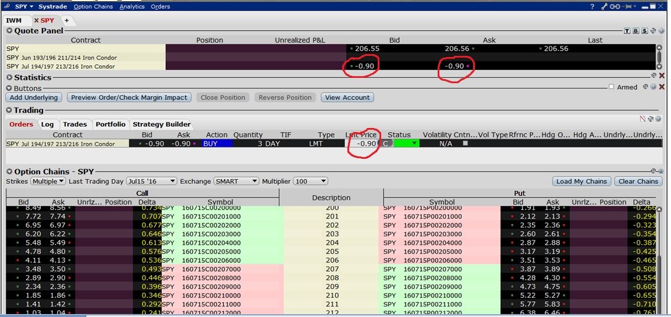This screenshot has width=671, height=317.
Task: Click the Add Underlying button
Action: click(x=34, y=98)
